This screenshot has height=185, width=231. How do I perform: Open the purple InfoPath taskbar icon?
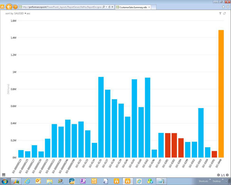click(83, 181)
